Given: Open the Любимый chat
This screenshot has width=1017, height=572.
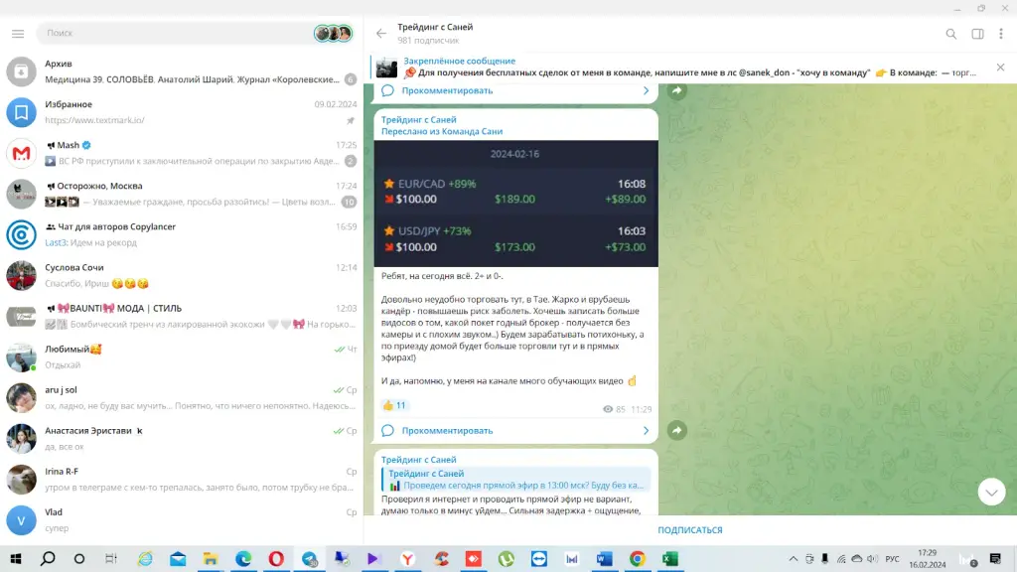Looking at the screenshot, I should (182, 357).
